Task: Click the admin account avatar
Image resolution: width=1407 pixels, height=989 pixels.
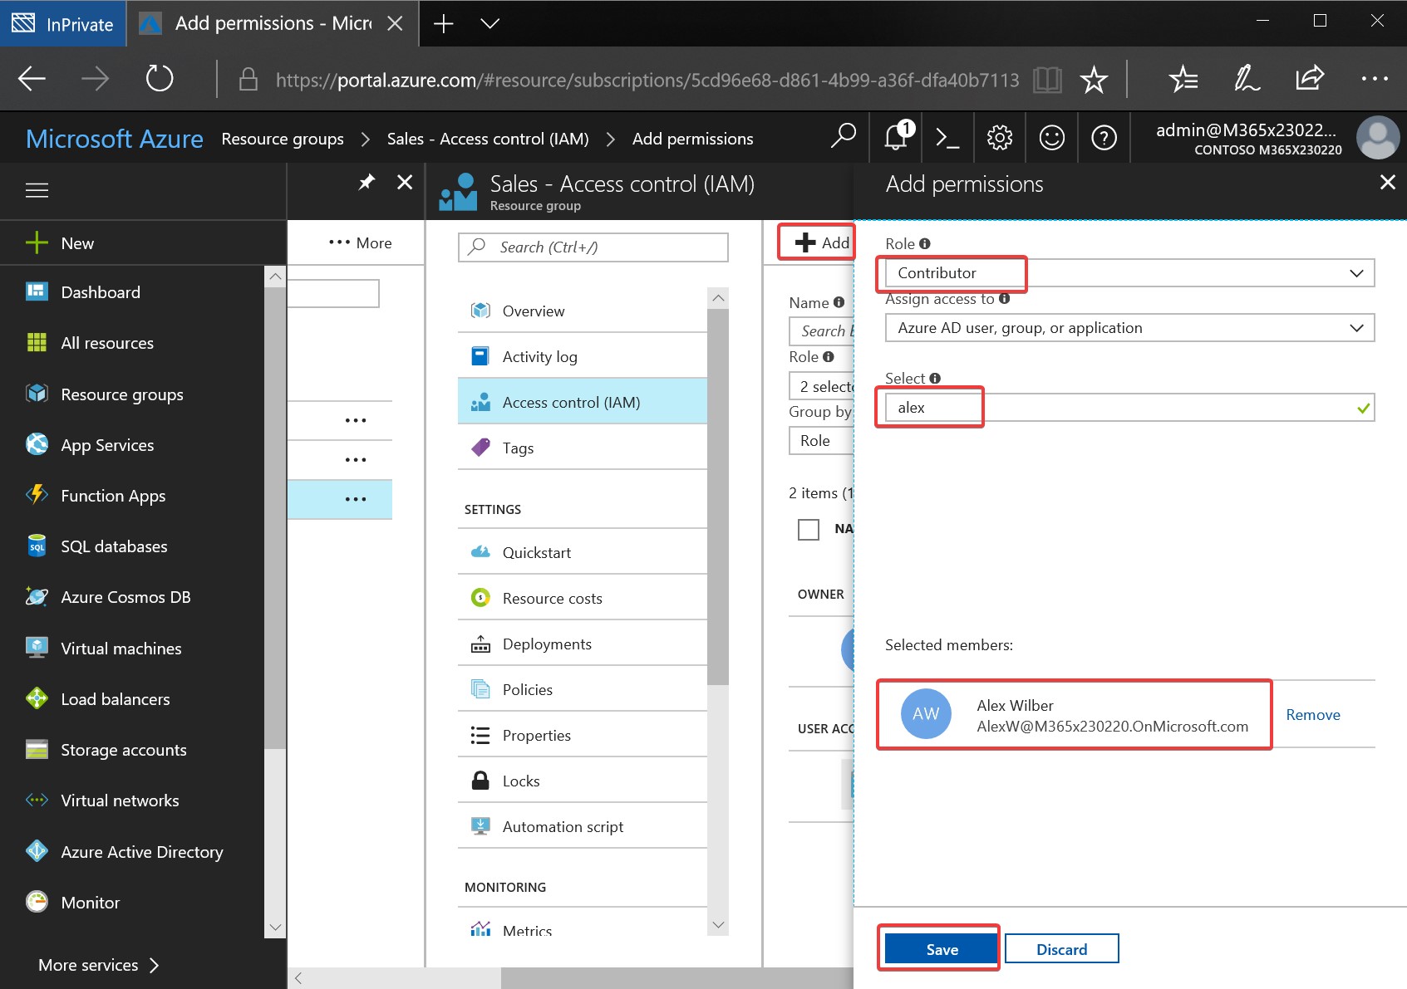Action: pos(1377,138)
